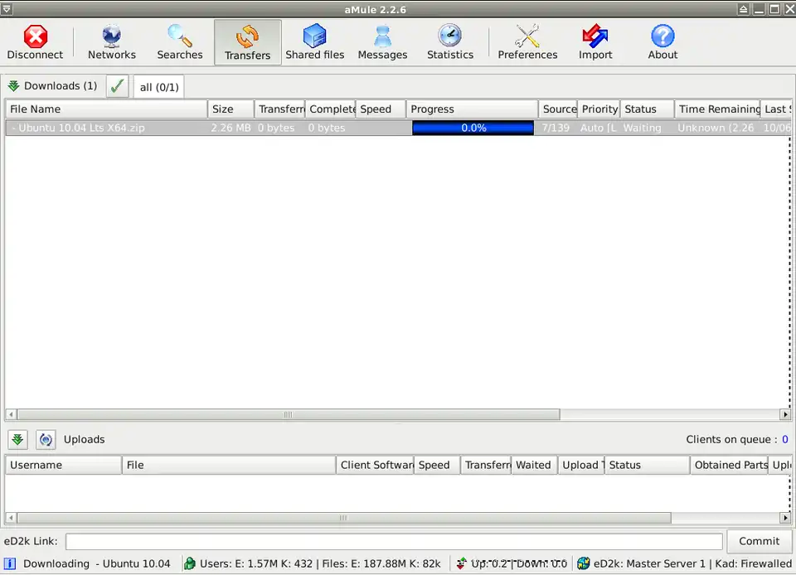796x575 pixels.
Task: Click the green checkmark clear-completed button
Action: click(118, 86)
